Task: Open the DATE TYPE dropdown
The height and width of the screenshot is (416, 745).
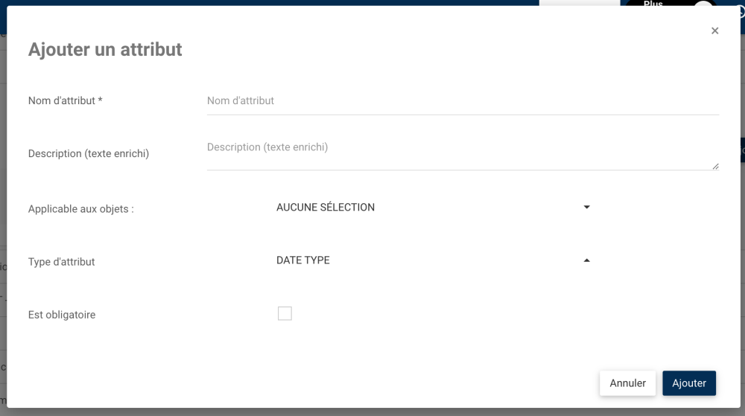Action: point(432,260)
